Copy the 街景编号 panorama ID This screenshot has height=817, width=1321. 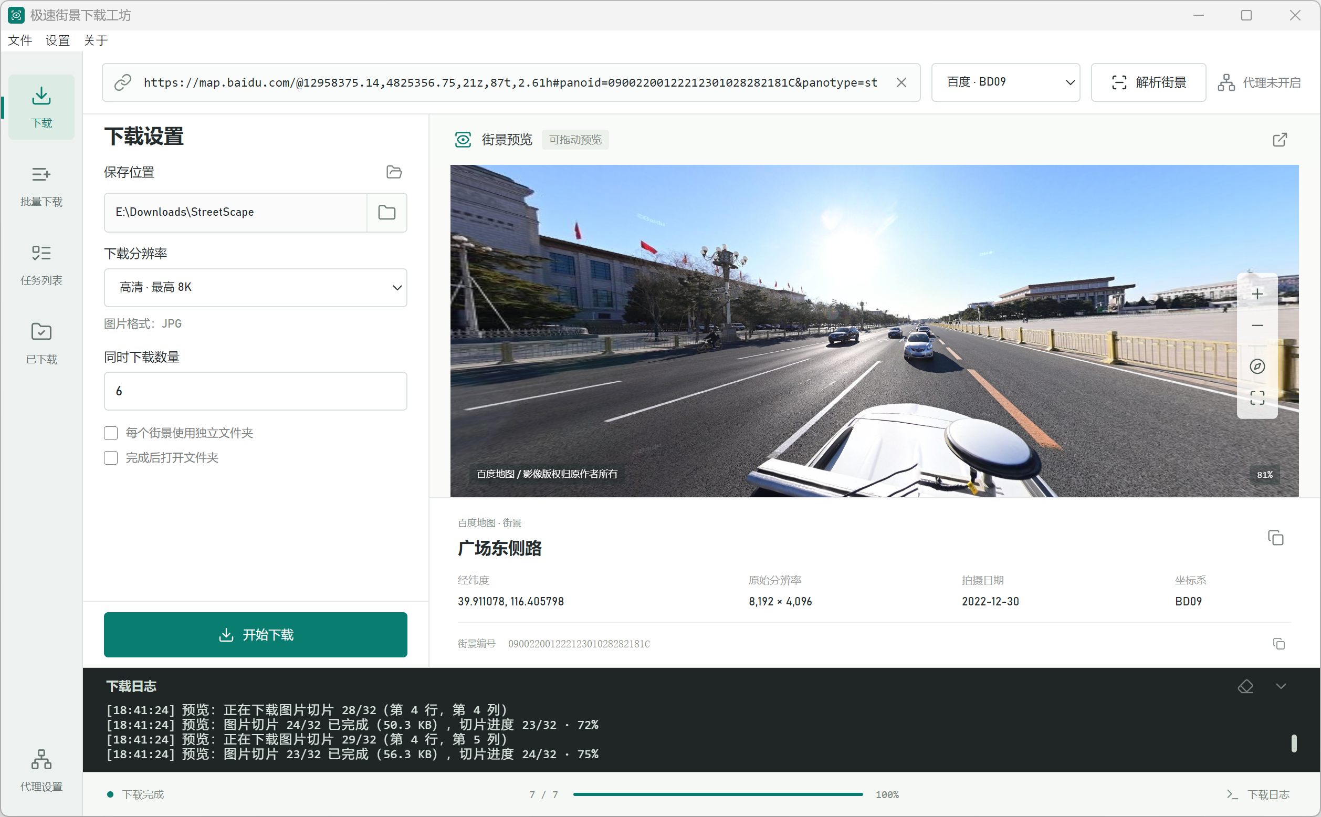coord(1278,644)
